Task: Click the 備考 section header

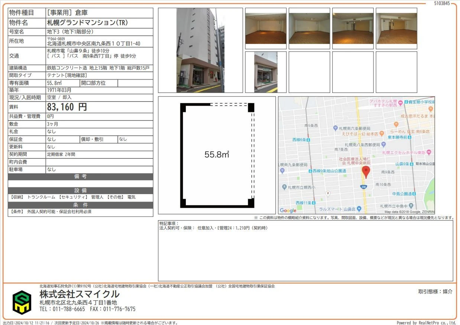Action: click(80, 177)
